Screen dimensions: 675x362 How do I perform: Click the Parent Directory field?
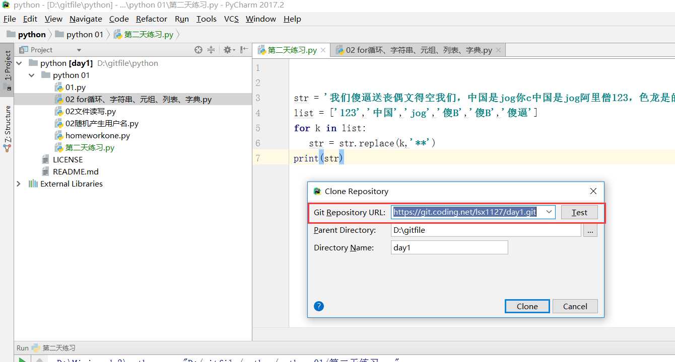(x=486, y=230)
